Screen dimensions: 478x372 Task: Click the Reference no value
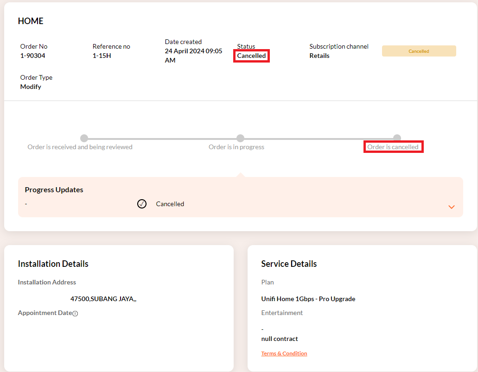click(111, 56)
